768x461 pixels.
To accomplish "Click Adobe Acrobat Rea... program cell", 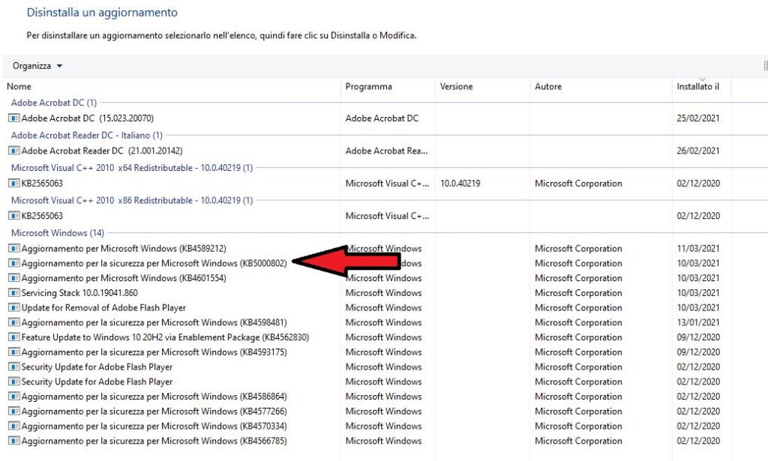I will (x=386, y=151).
